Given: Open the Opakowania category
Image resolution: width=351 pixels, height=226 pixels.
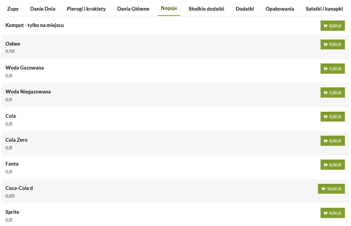Looking at the screenshot, I should pos(280,9).
